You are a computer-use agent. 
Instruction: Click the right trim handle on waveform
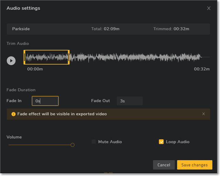(x=69, y=57)
